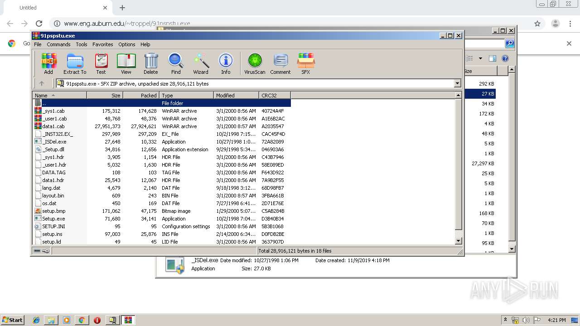Click the Add toolbar icon in WinRAR
Screen dimensions: 580x326
click(x=48, y=63)
